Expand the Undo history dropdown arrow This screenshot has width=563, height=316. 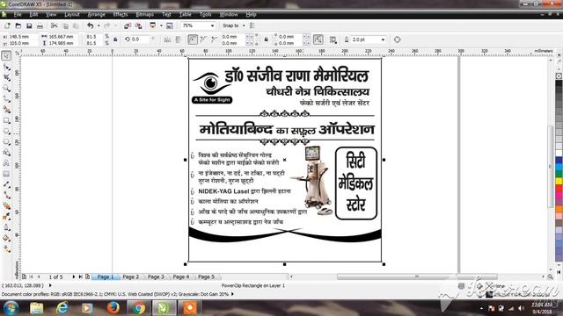(x=99, y=25)
